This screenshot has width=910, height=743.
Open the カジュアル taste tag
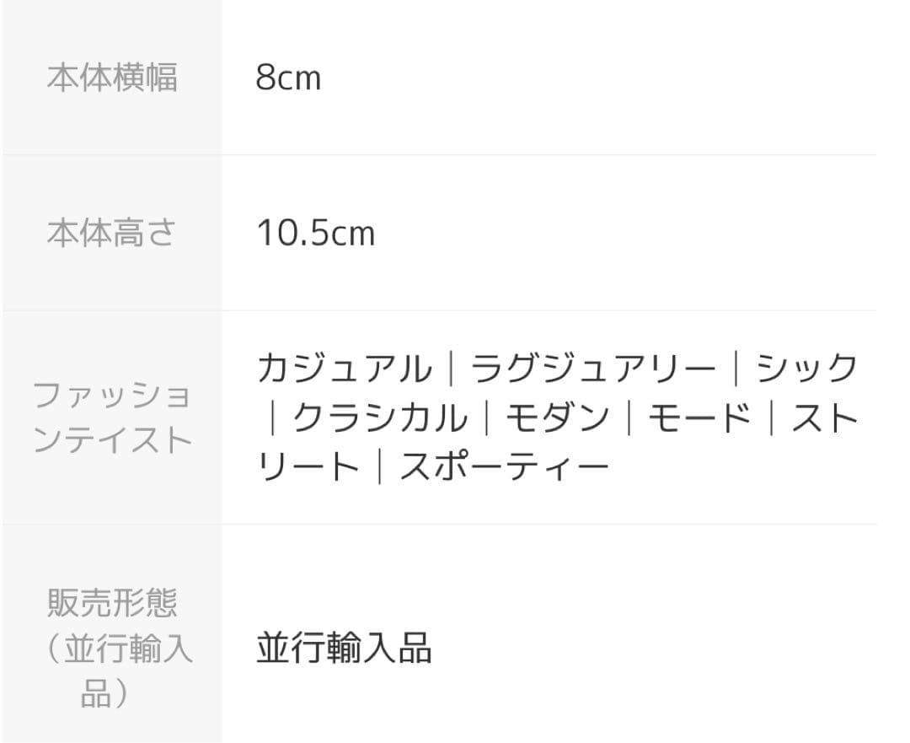tap(344, 369)
